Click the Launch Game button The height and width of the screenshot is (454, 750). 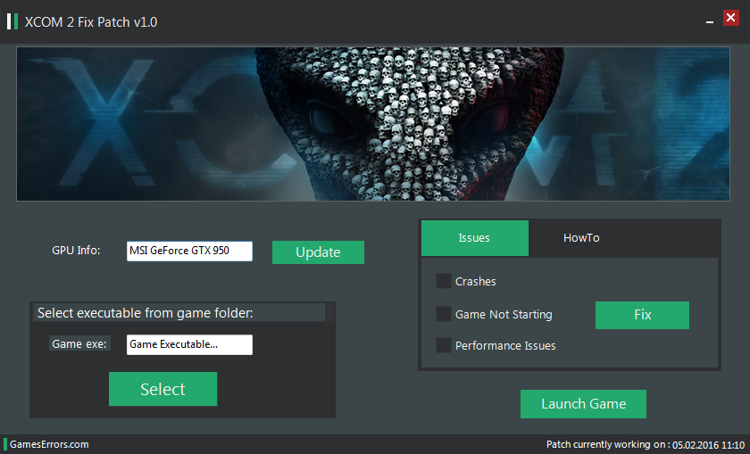point(583,404)
